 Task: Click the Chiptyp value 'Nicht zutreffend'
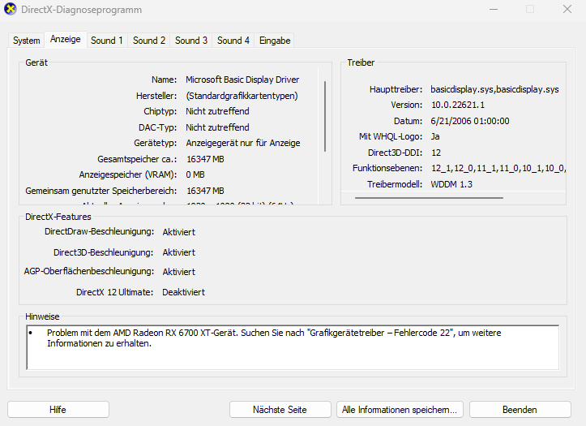coord(217,111)
